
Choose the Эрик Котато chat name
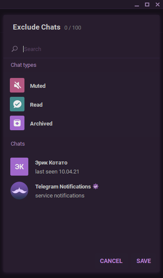coord(51,163)
